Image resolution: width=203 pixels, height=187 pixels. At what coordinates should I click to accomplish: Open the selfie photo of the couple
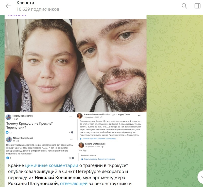[x=75, y=65]
